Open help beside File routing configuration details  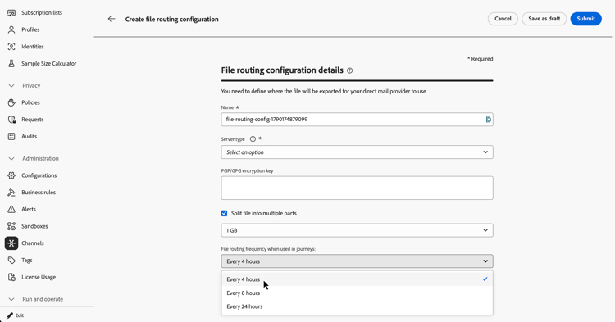pyautogui.click(x=349, y=70)
